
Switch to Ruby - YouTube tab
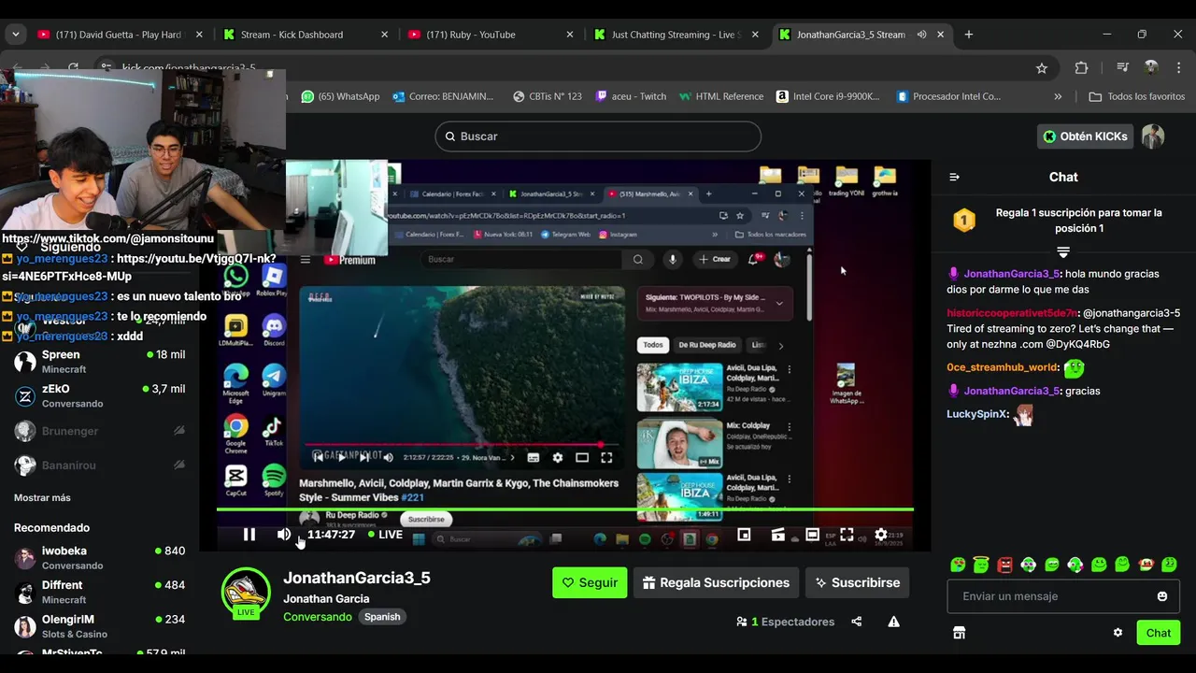[x=491, y=35]
